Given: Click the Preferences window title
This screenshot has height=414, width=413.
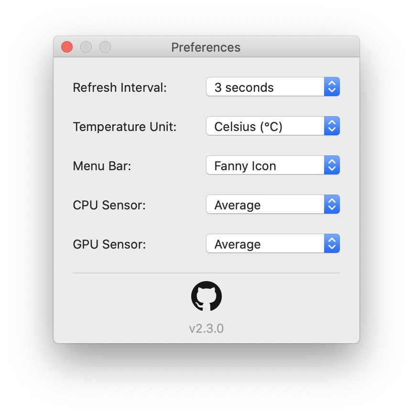Looking at the screenshot, I should (206, 47).
